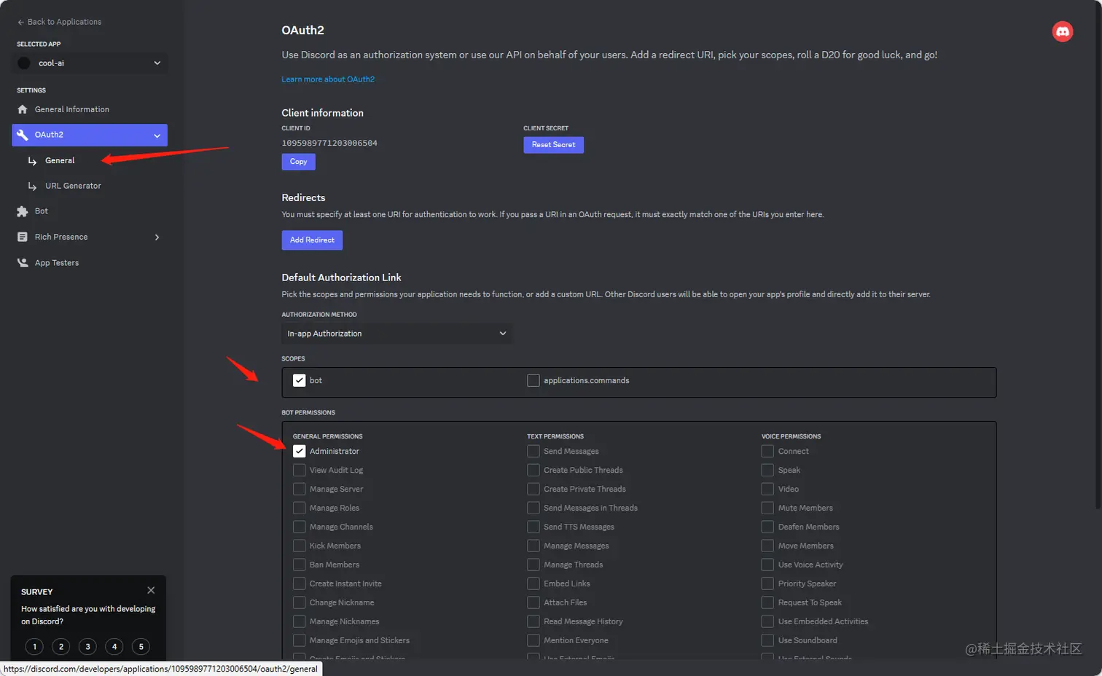The width and height of the screenshot is (1102, 676).
Task: Check the Manage Server permission
Action: 299,489
